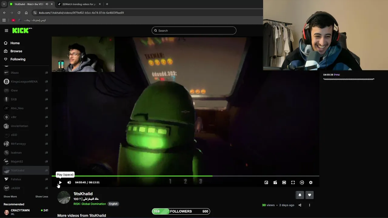Open v8lr channel in sidebar
This screenshot has width=388, height=218.
coord(25,117)
